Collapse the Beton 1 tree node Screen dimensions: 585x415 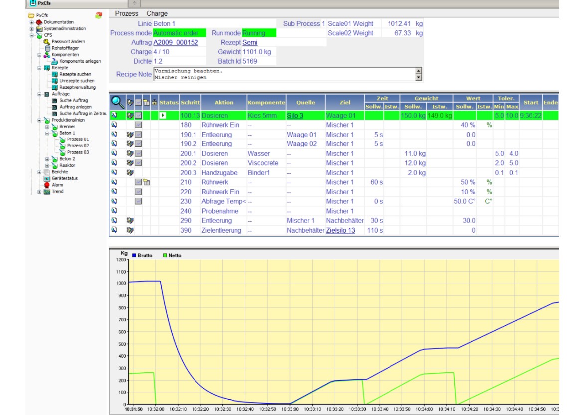[x=47, y=133]
